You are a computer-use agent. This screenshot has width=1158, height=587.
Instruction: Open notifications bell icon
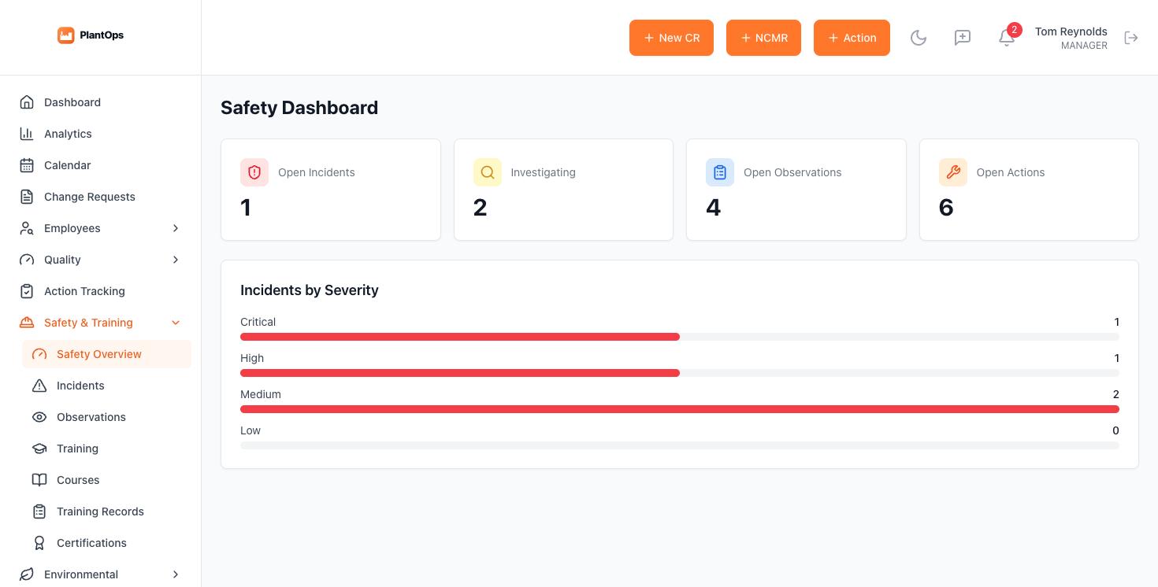tap(1007, 38)
